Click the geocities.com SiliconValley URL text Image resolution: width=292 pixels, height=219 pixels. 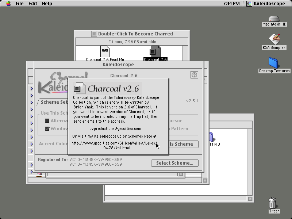click(115, 145)
